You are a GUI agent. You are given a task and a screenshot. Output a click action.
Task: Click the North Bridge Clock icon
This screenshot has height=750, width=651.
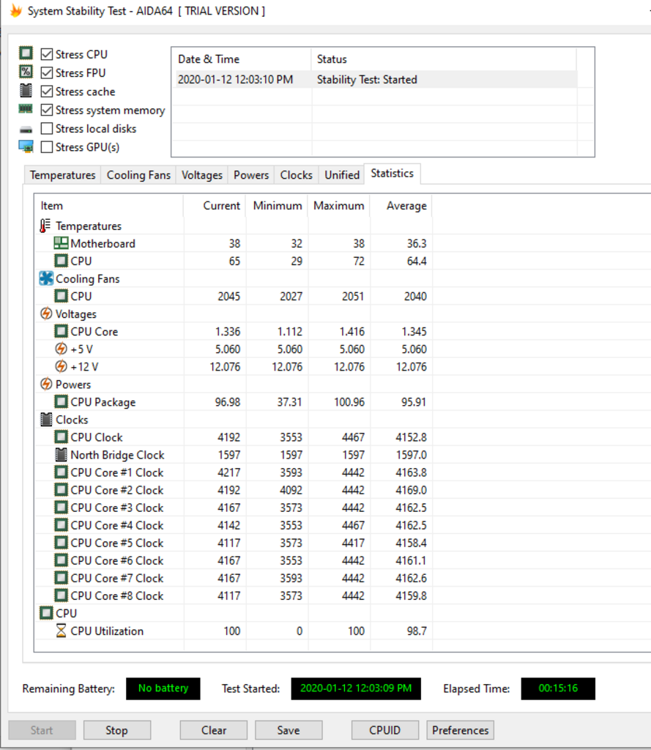(61, 454)
